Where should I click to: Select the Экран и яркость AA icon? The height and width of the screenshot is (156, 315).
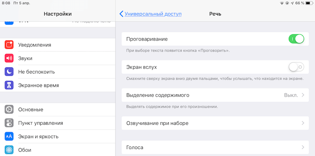coord(9,137)
